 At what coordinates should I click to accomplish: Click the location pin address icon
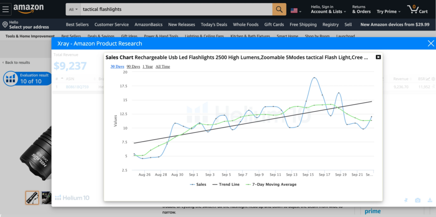click(5, 25)
